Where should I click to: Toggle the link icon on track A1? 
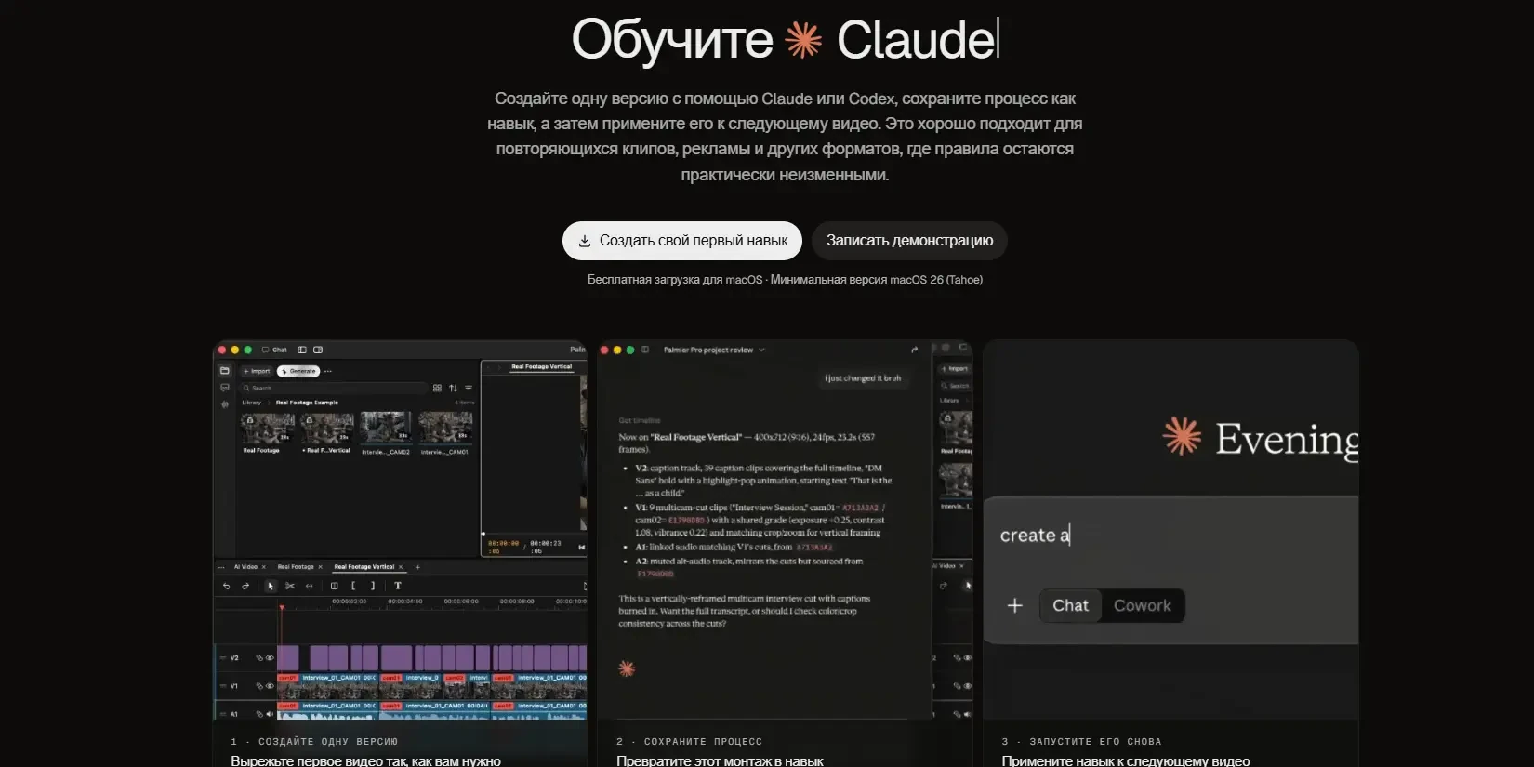coord(259,714)
